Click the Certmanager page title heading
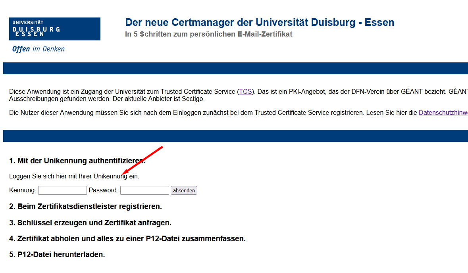The height and width of the screenshot is (273, 468). pos(260,22)
